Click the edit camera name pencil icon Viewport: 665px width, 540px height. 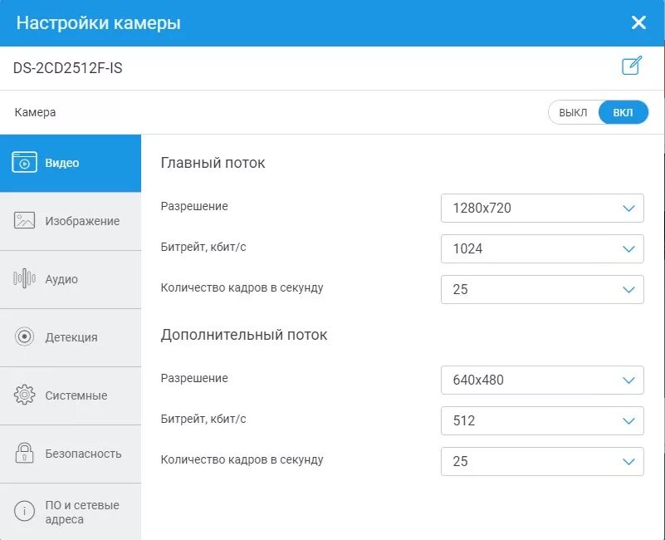[x=632, y=66]
